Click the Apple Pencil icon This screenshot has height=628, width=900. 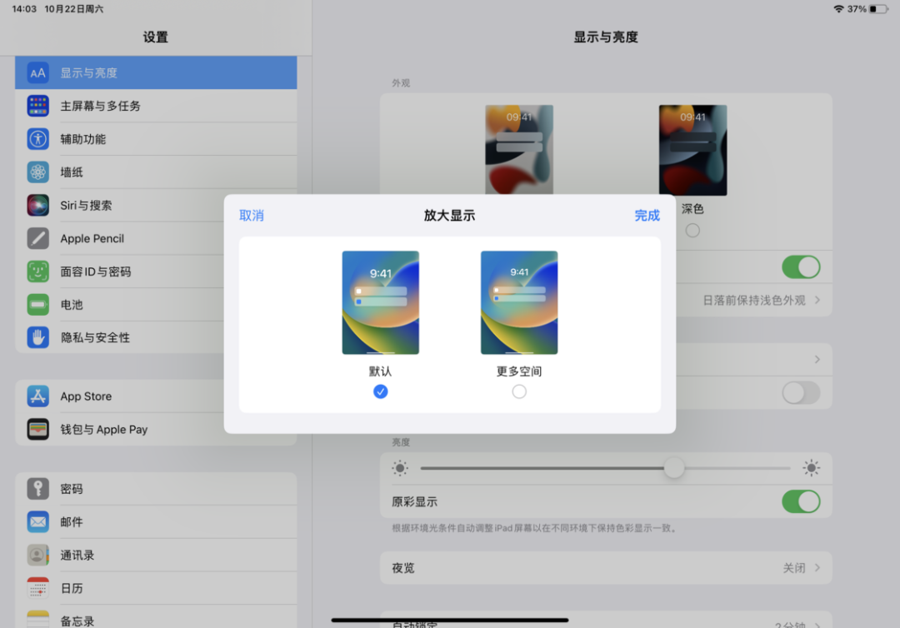point(37,238)
